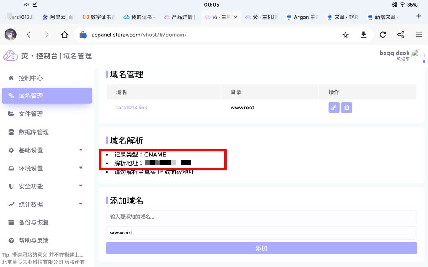Open the browser hamburger menu
Viewport: 428px width, 267px height.
click(419, 35)
